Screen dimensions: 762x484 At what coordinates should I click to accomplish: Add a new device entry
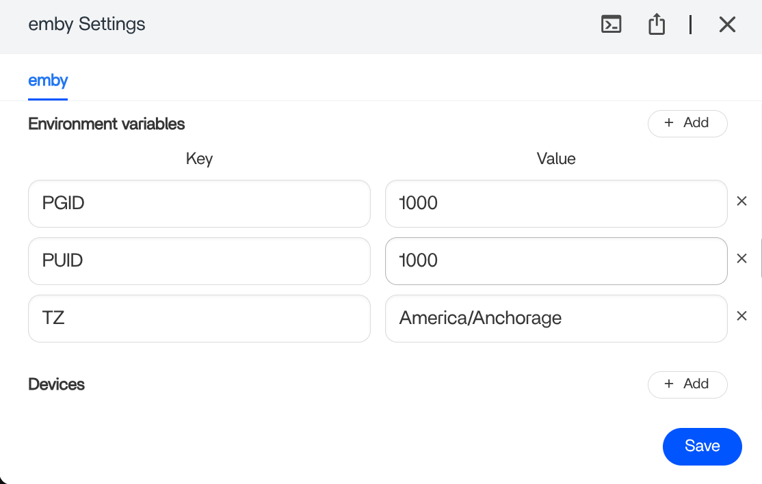tap(687, 384)
